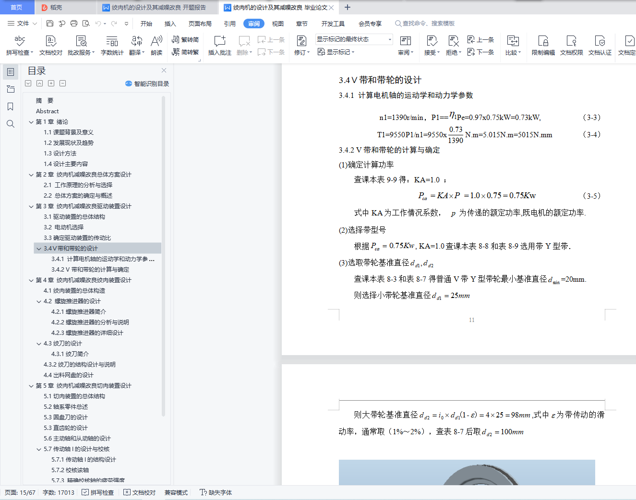636x500 pixels.
Task: Click 文档认证 document certification
Action: pos(600,46)
